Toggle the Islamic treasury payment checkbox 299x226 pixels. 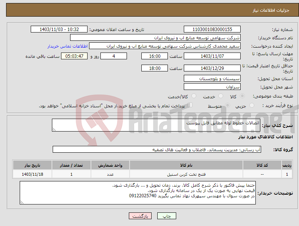(190, 105)
